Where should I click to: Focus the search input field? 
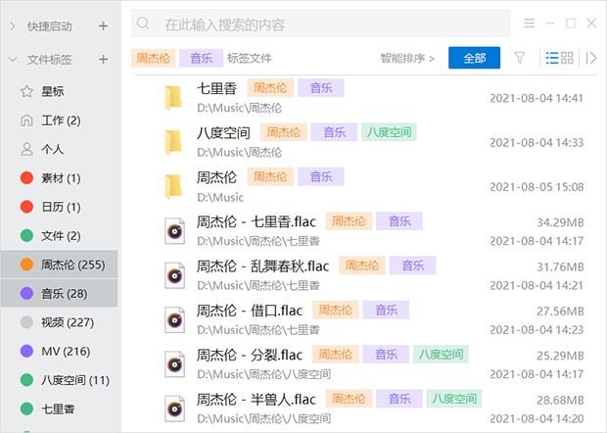[x=320, y=24]
